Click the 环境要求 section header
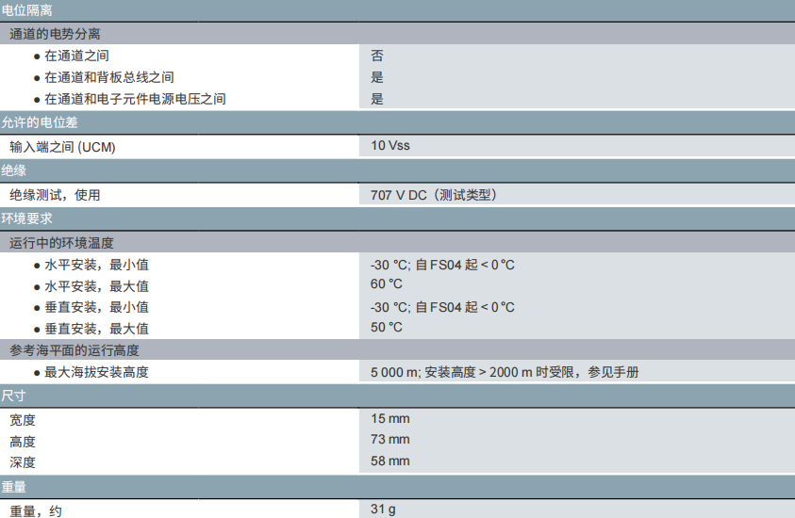This screenshot has height=518, width=795. click(x=27, y=219)
